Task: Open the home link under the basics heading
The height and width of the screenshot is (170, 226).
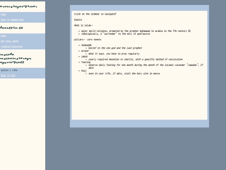Action: pyautogui.click(x=3, y=36)
